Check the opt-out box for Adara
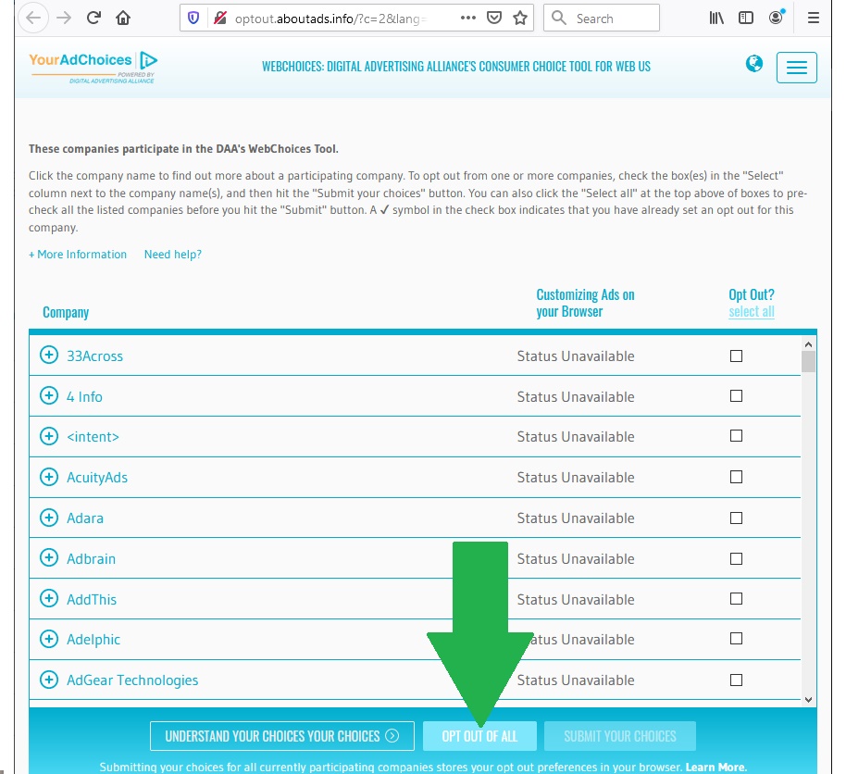 [736, 518]
